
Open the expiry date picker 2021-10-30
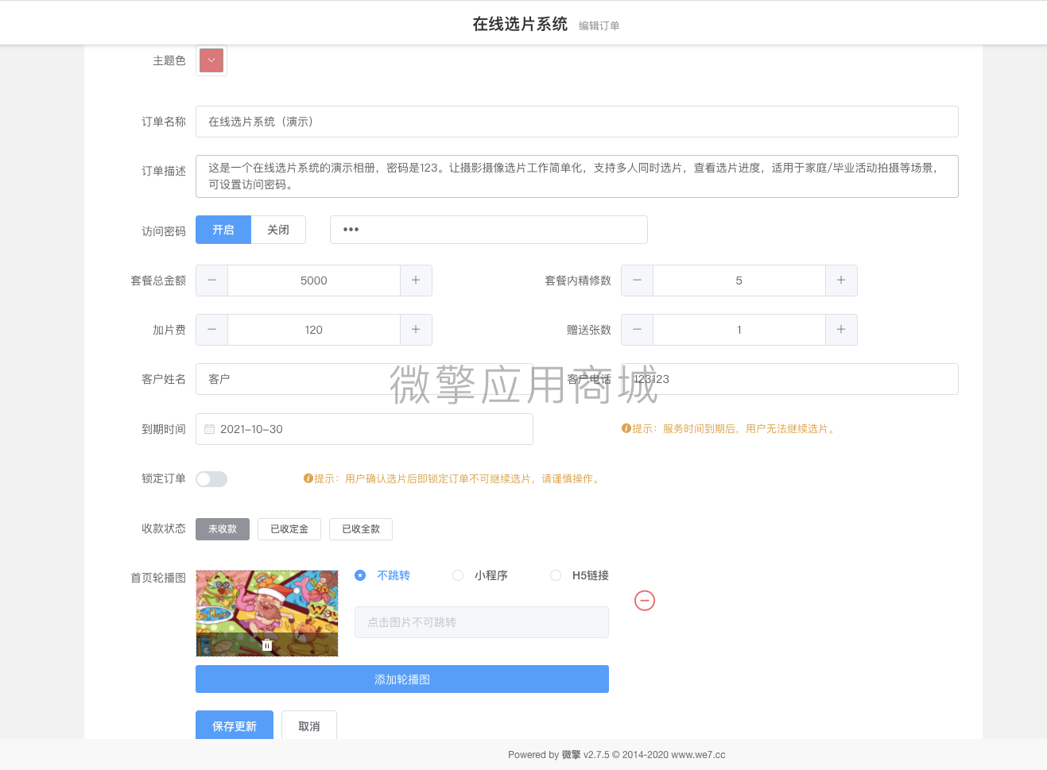click(364, 429)
